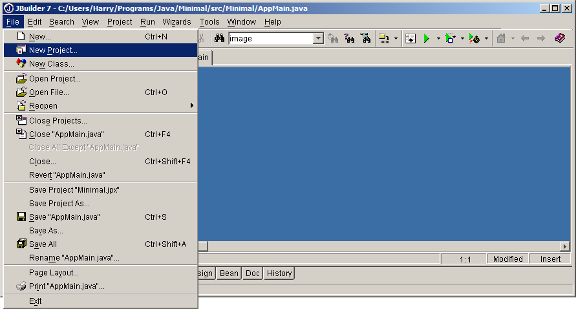
Task: Switch to the Doc tab
Action: [x=252, y=273]
